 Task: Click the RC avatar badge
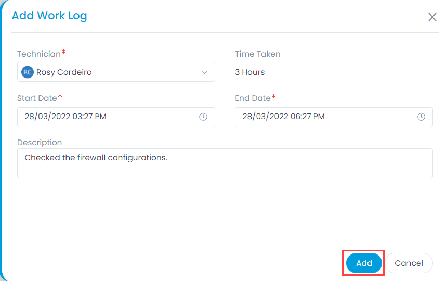point(28,72)
